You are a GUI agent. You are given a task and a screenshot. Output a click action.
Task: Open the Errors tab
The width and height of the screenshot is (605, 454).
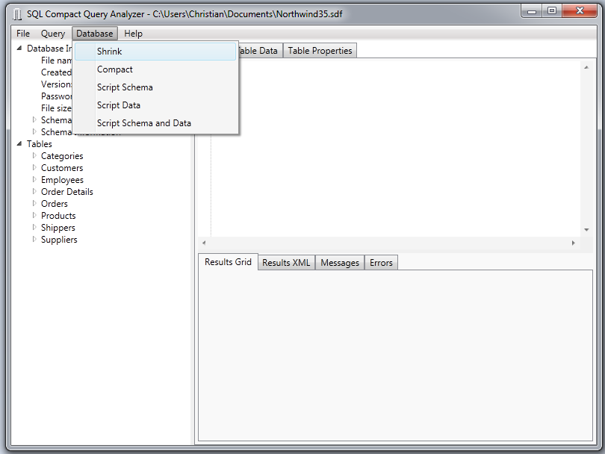(381, 263)
